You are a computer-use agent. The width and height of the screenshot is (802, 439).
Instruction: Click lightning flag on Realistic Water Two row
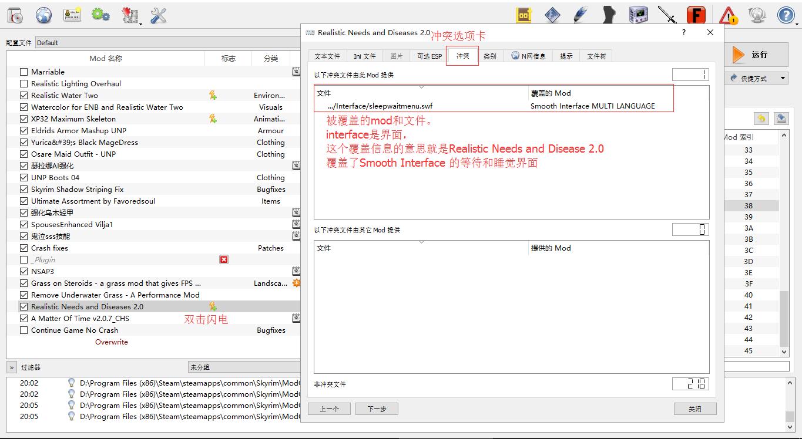click(x=213, y=95)
